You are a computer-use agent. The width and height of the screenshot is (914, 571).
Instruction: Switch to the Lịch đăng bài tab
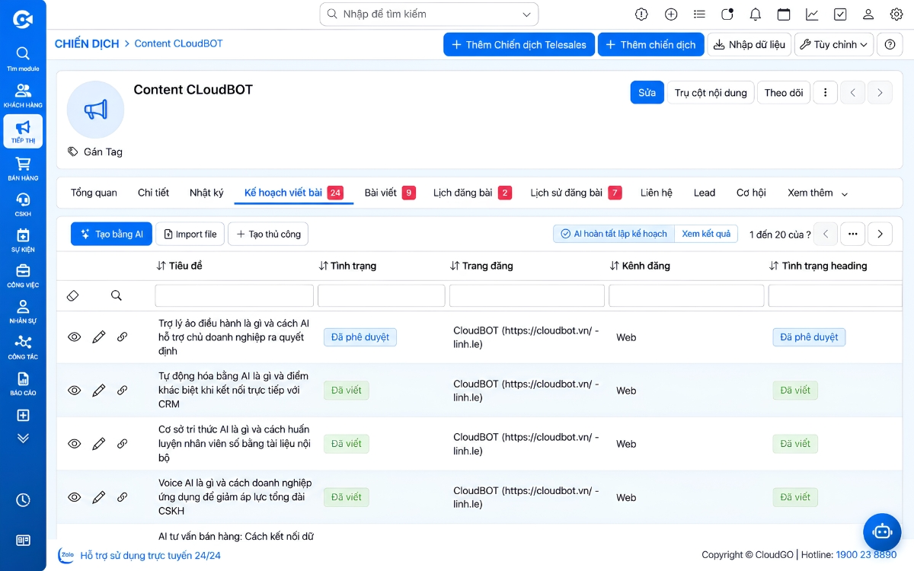(x=471, y=193)
